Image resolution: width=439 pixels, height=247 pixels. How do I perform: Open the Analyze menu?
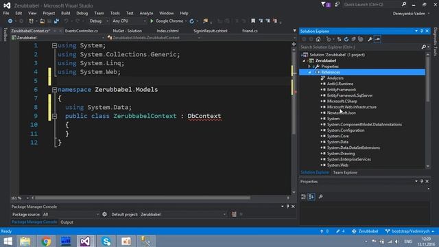click(x=146, y=13)
